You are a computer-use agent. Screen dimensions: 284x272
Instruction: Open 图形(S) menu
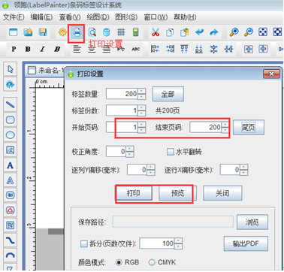(x=126, y=17)
